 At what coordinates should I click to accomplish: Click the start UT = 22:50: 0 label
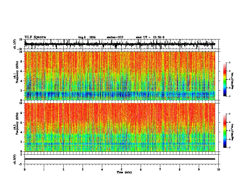coord(150,37)
